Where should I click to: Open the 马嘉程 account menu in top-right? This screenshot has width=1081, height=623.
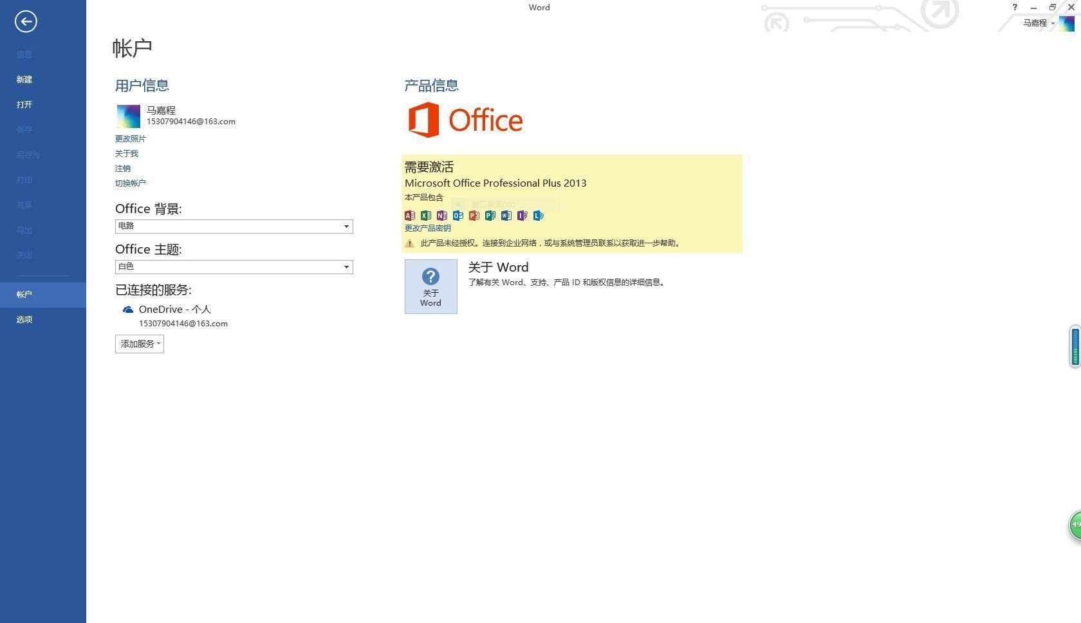(x=1039, y=23)
